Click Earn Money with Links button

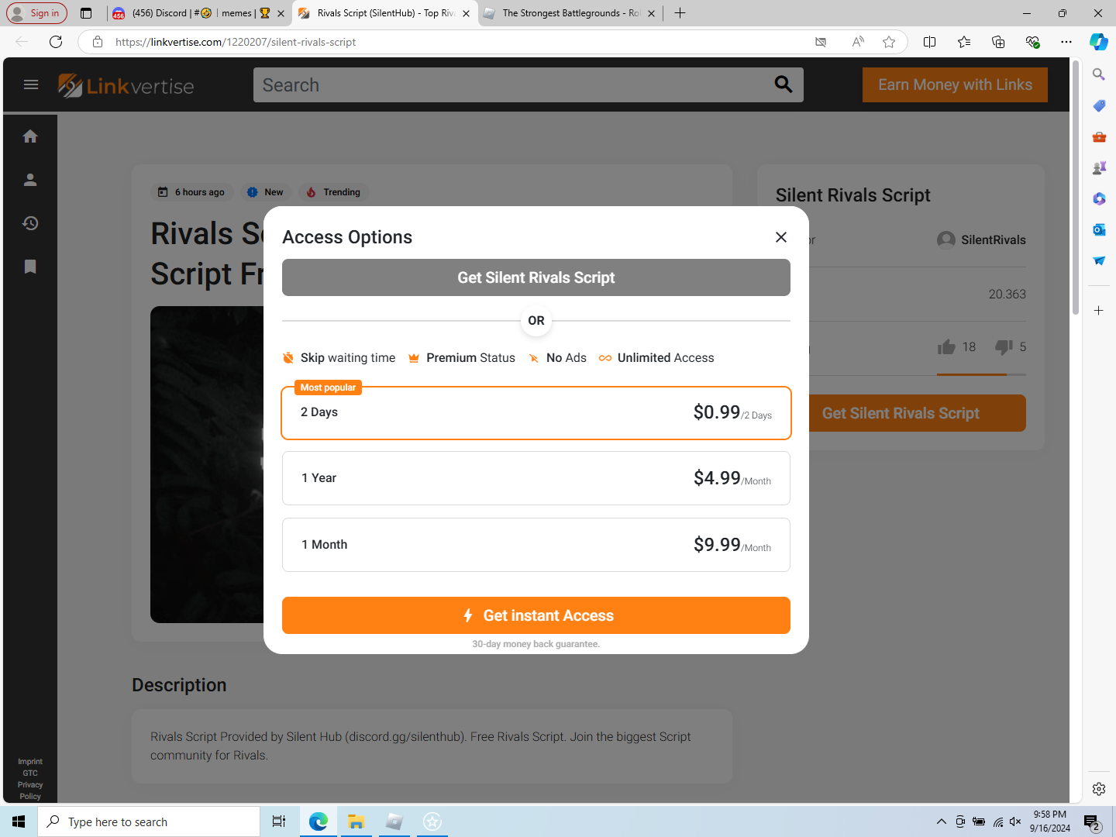(955, 84)
